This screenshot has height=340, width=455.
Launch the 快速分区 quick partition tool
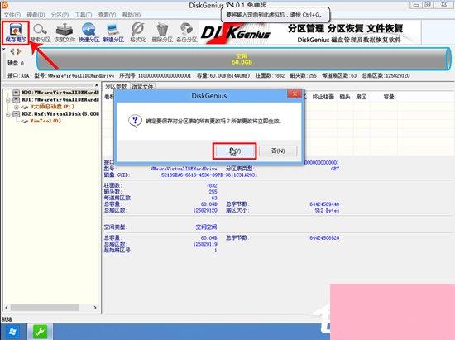coord(89,32)
